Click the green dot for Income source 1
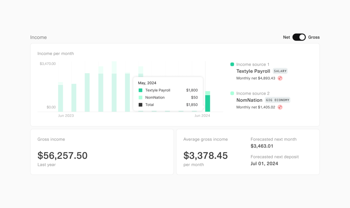Screen dimensions: 350x208 point(232,64)
